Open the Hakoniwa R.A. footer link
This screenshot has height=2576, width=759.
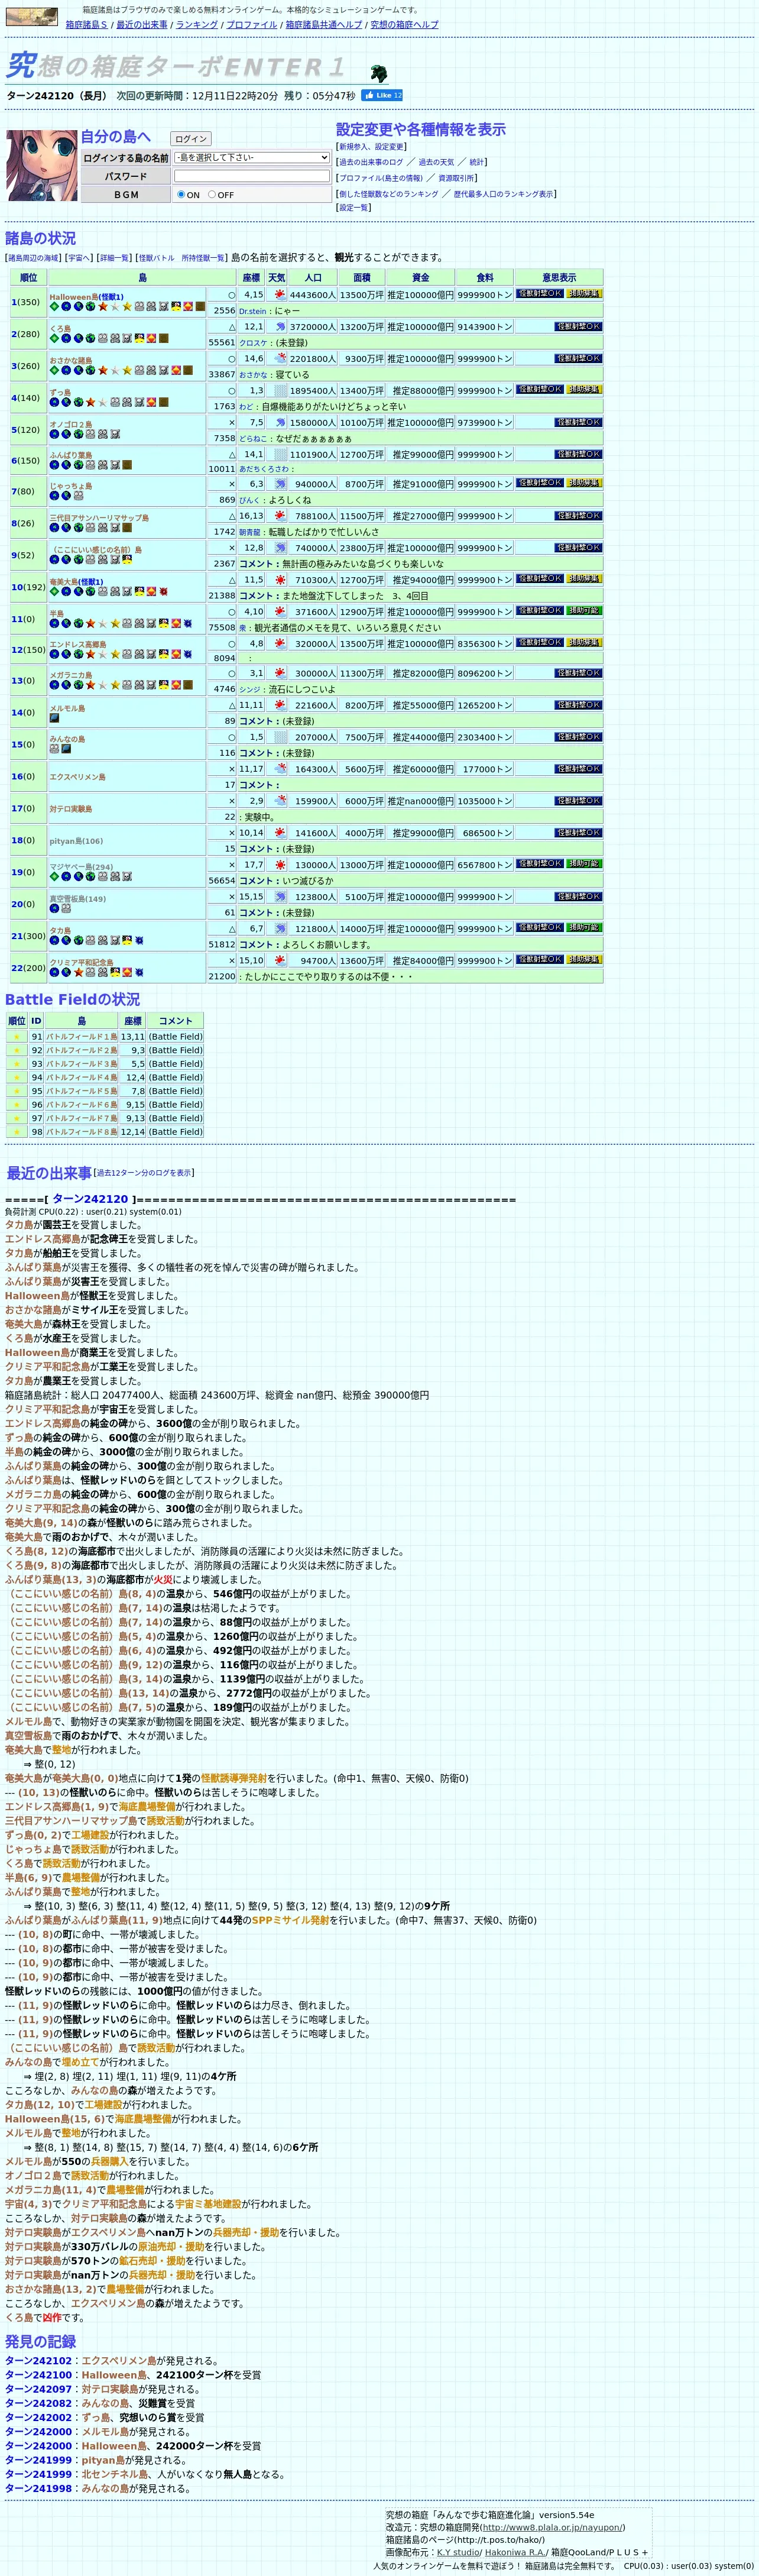tap(516, 2552)
